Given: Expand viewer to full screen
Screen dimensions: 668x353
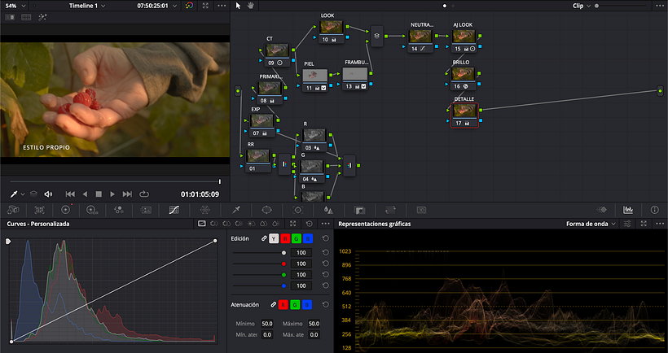Looking at the screenshot, I should point(205,6).
